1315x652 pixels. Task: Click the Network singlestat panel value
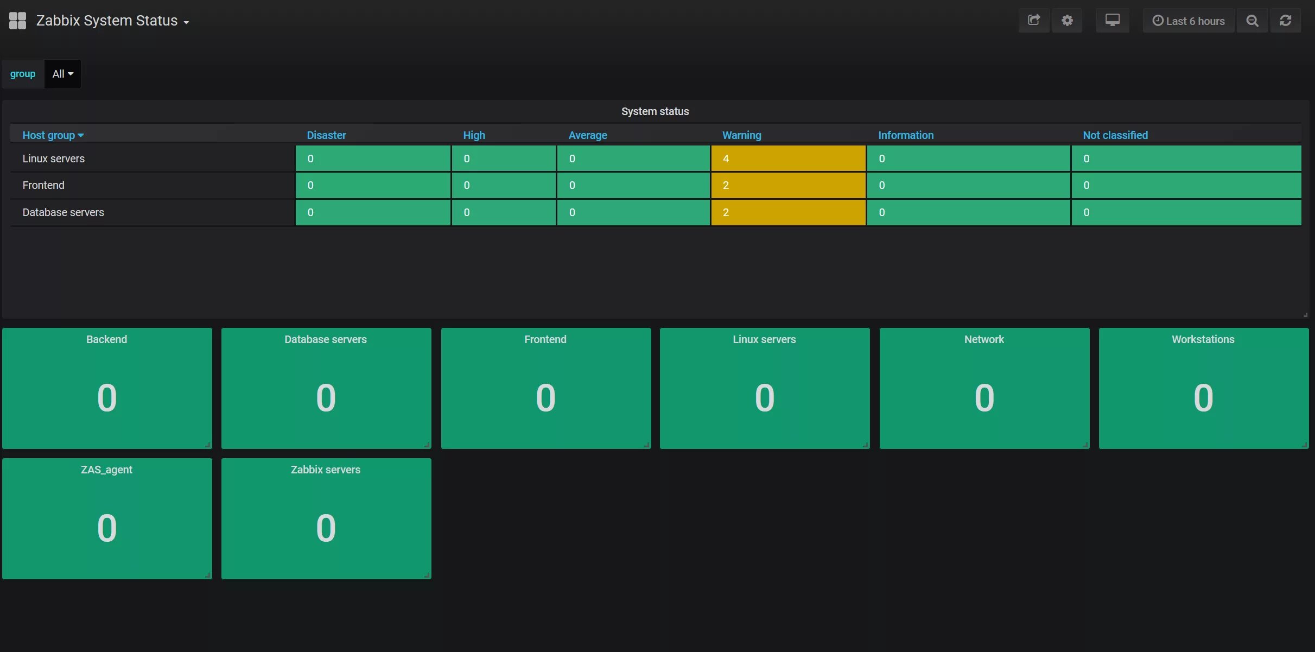coord(983,397)
